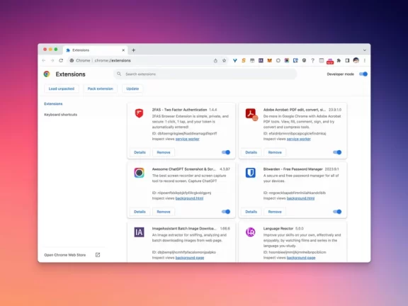Open Details for 2FAS extension

(140, 152)
